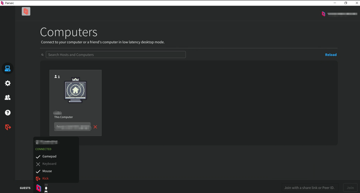Open the account profile at top right

pyautogui.click(x=339, y=14)
